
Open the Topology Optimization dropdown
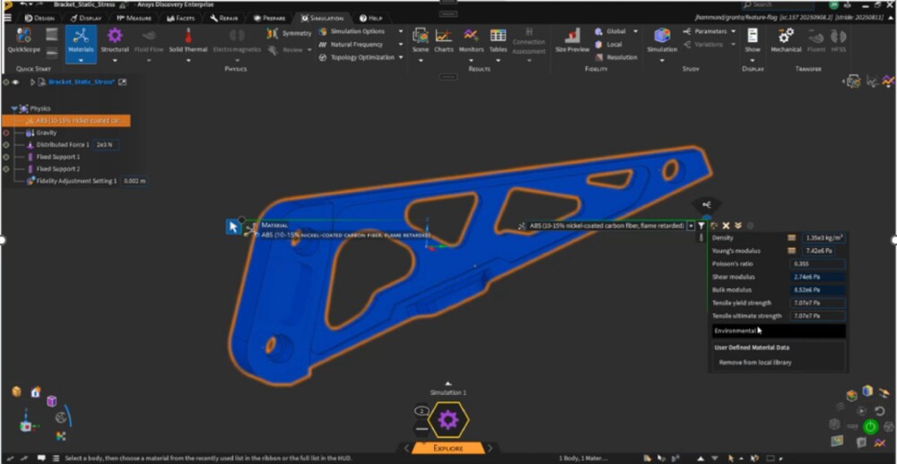(400, 57)
